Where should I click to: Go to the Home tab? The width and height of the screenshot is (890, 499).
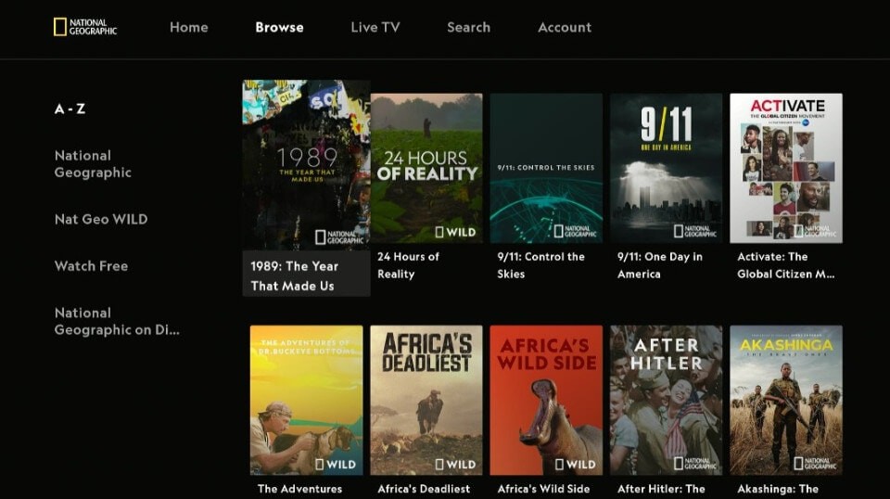tap(189, 27)
